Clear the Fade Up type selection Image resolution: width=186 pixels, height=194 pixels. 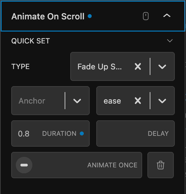pyautogui.click(x=138, y=66)
